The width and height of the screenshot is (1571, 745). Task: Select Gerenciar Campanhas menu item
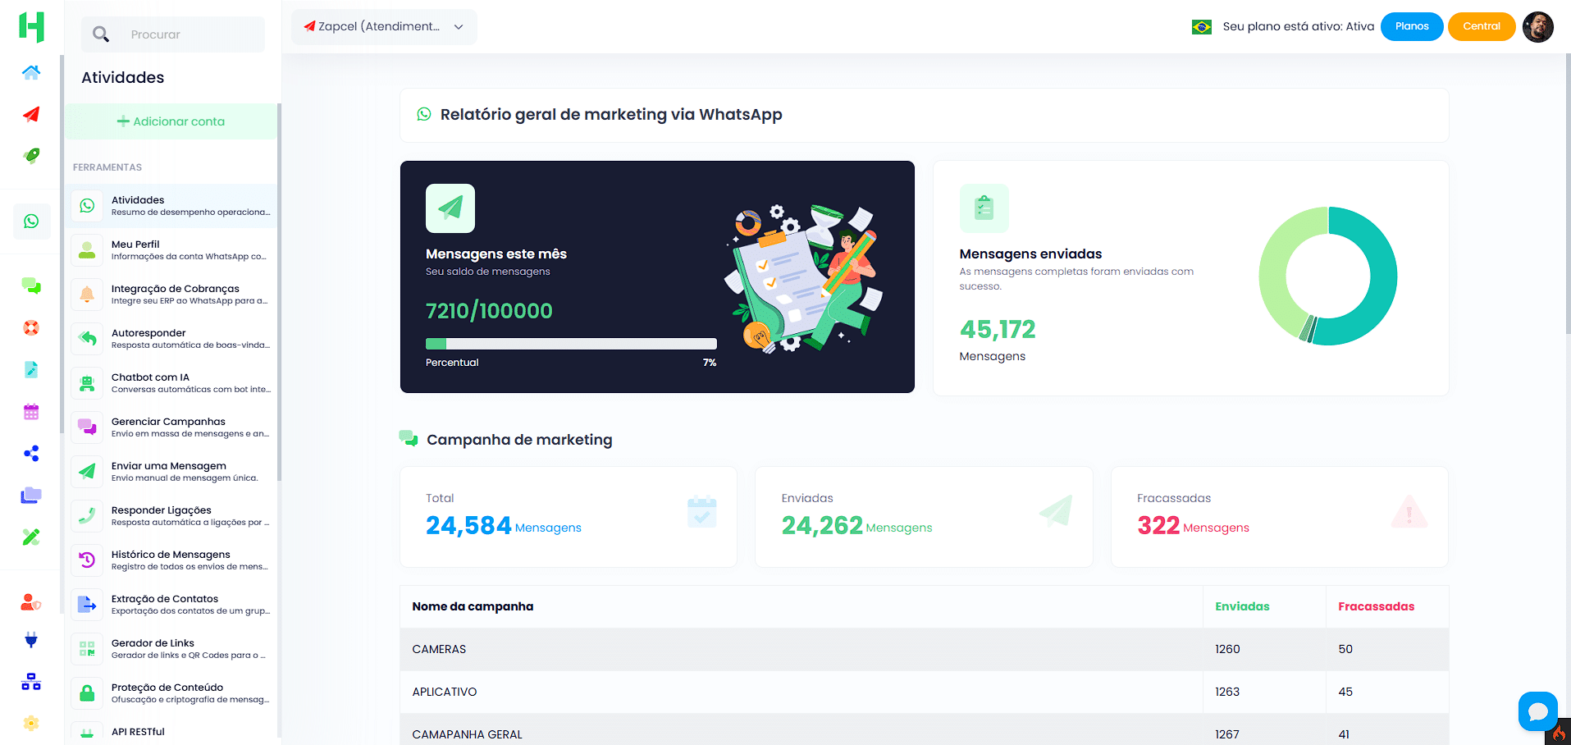[x=172, y=427]
